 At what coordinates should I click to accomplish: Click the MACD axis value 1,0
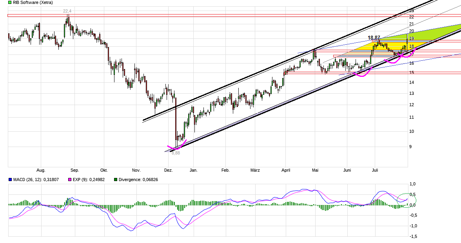pyautogui.click(x=413, y=184)
